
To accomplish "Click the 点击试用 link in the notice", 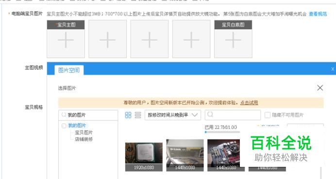I will (249, 102).
